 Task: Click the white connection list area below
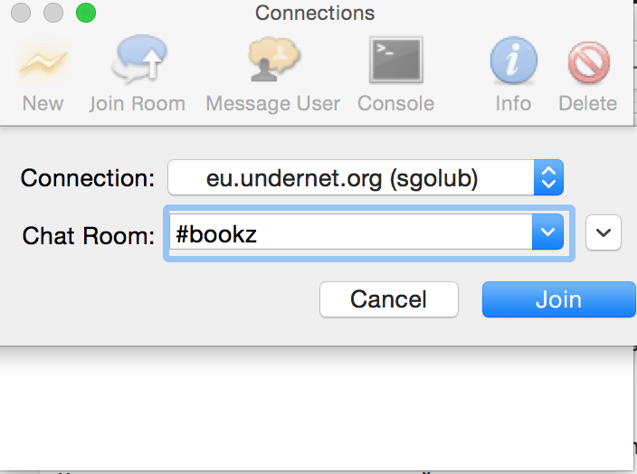pyautogui.click(x=318, y=412)
